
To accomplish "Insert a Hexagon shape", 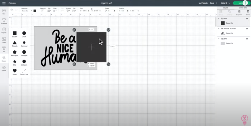I will [x=24, y=53].
